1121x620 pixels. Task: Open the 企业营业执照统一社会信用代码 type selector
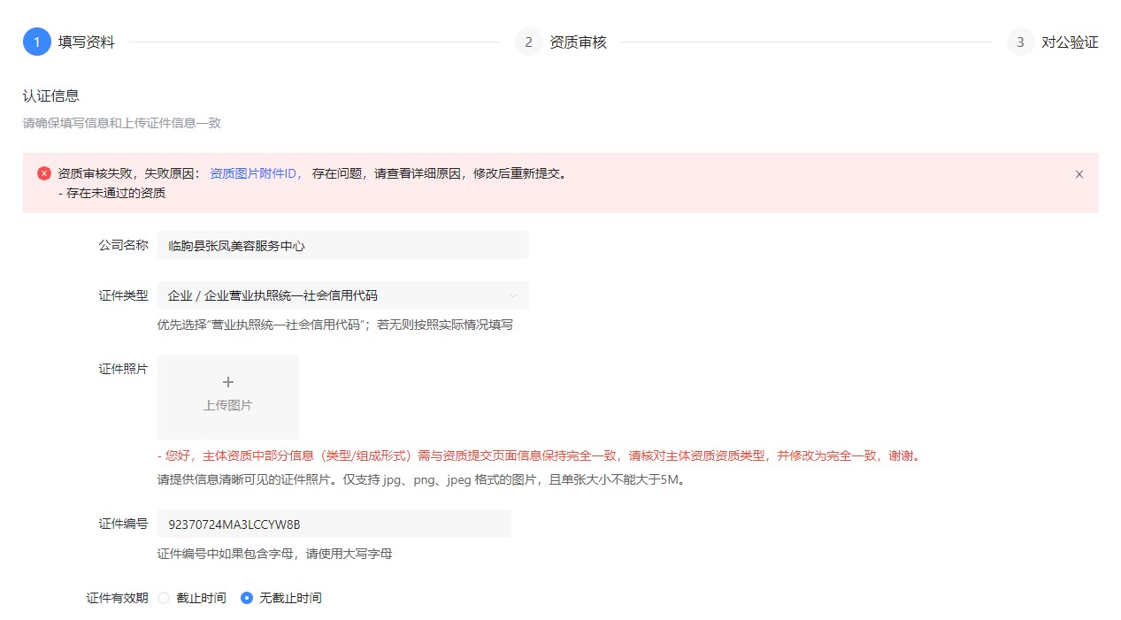coord(336,295)
